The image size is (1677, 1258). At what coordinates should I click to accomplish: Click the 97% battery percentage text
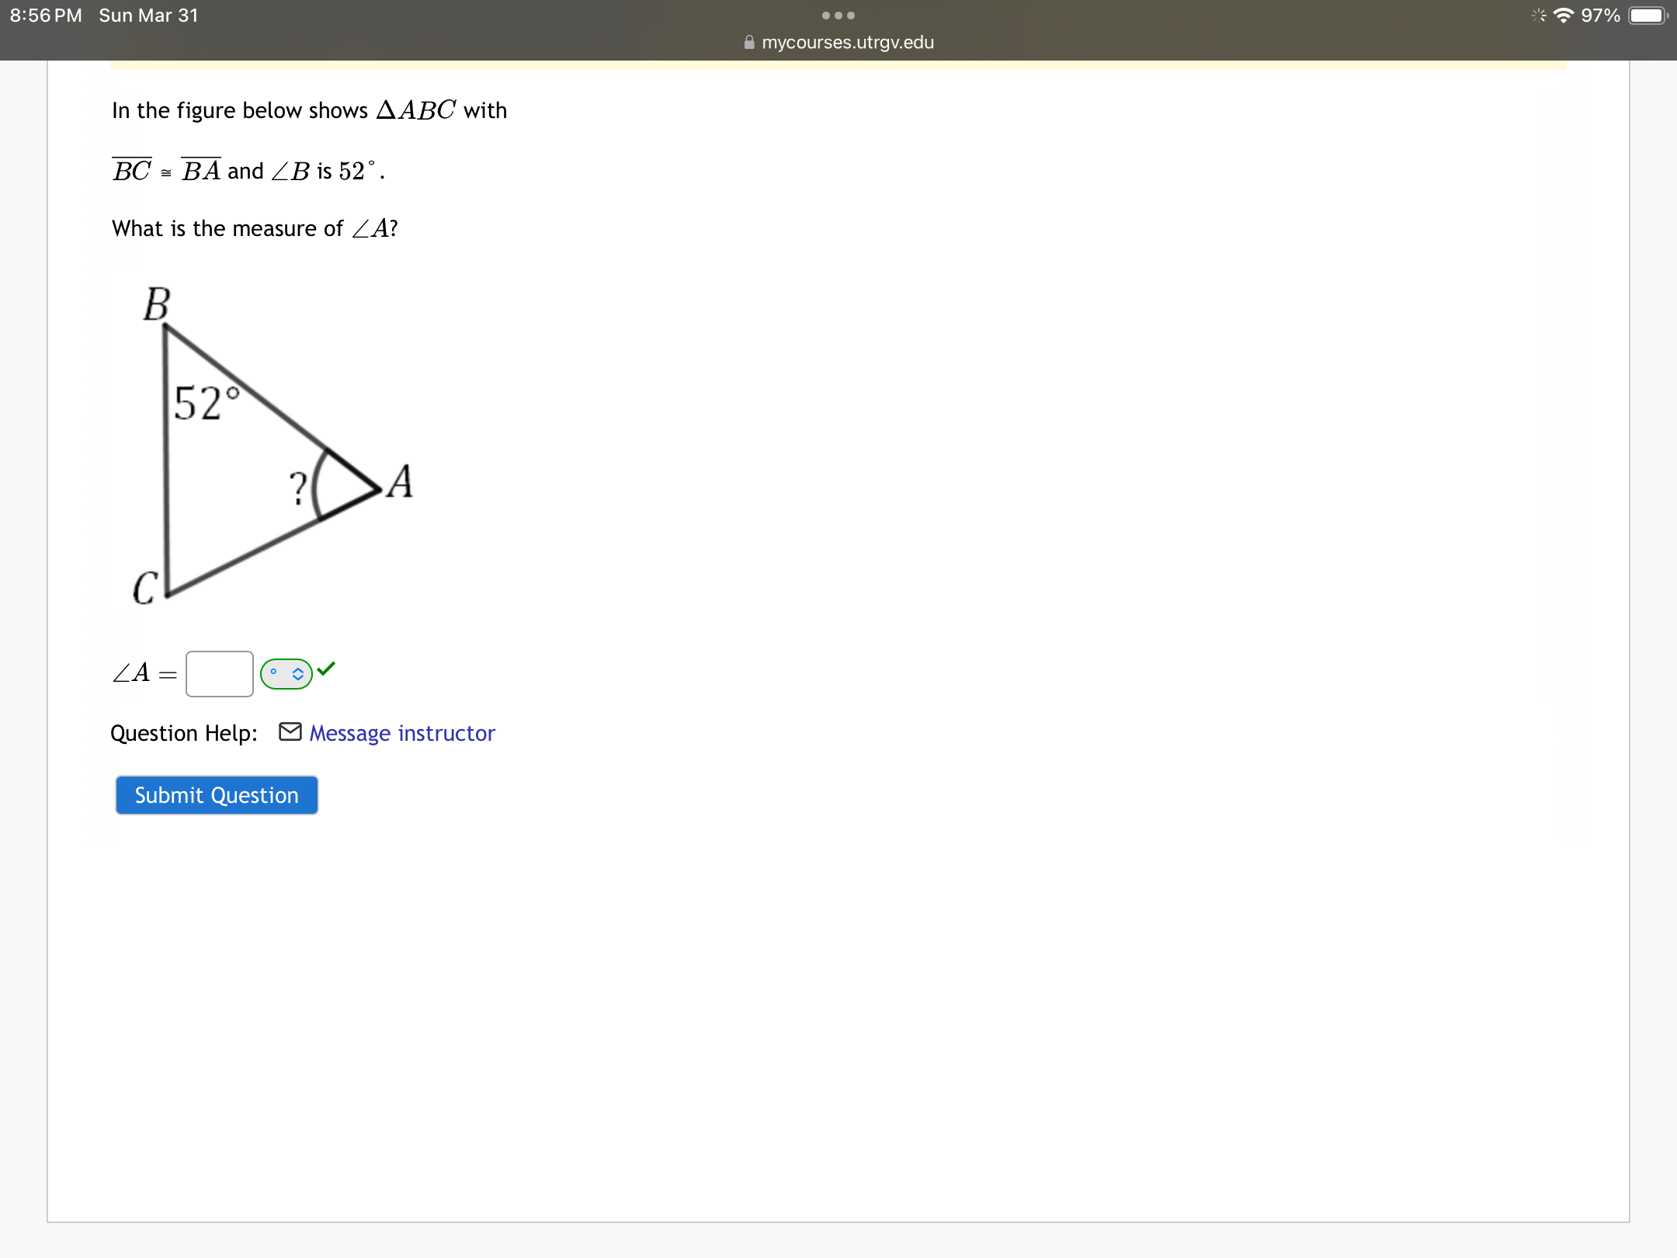point(1599,15)
